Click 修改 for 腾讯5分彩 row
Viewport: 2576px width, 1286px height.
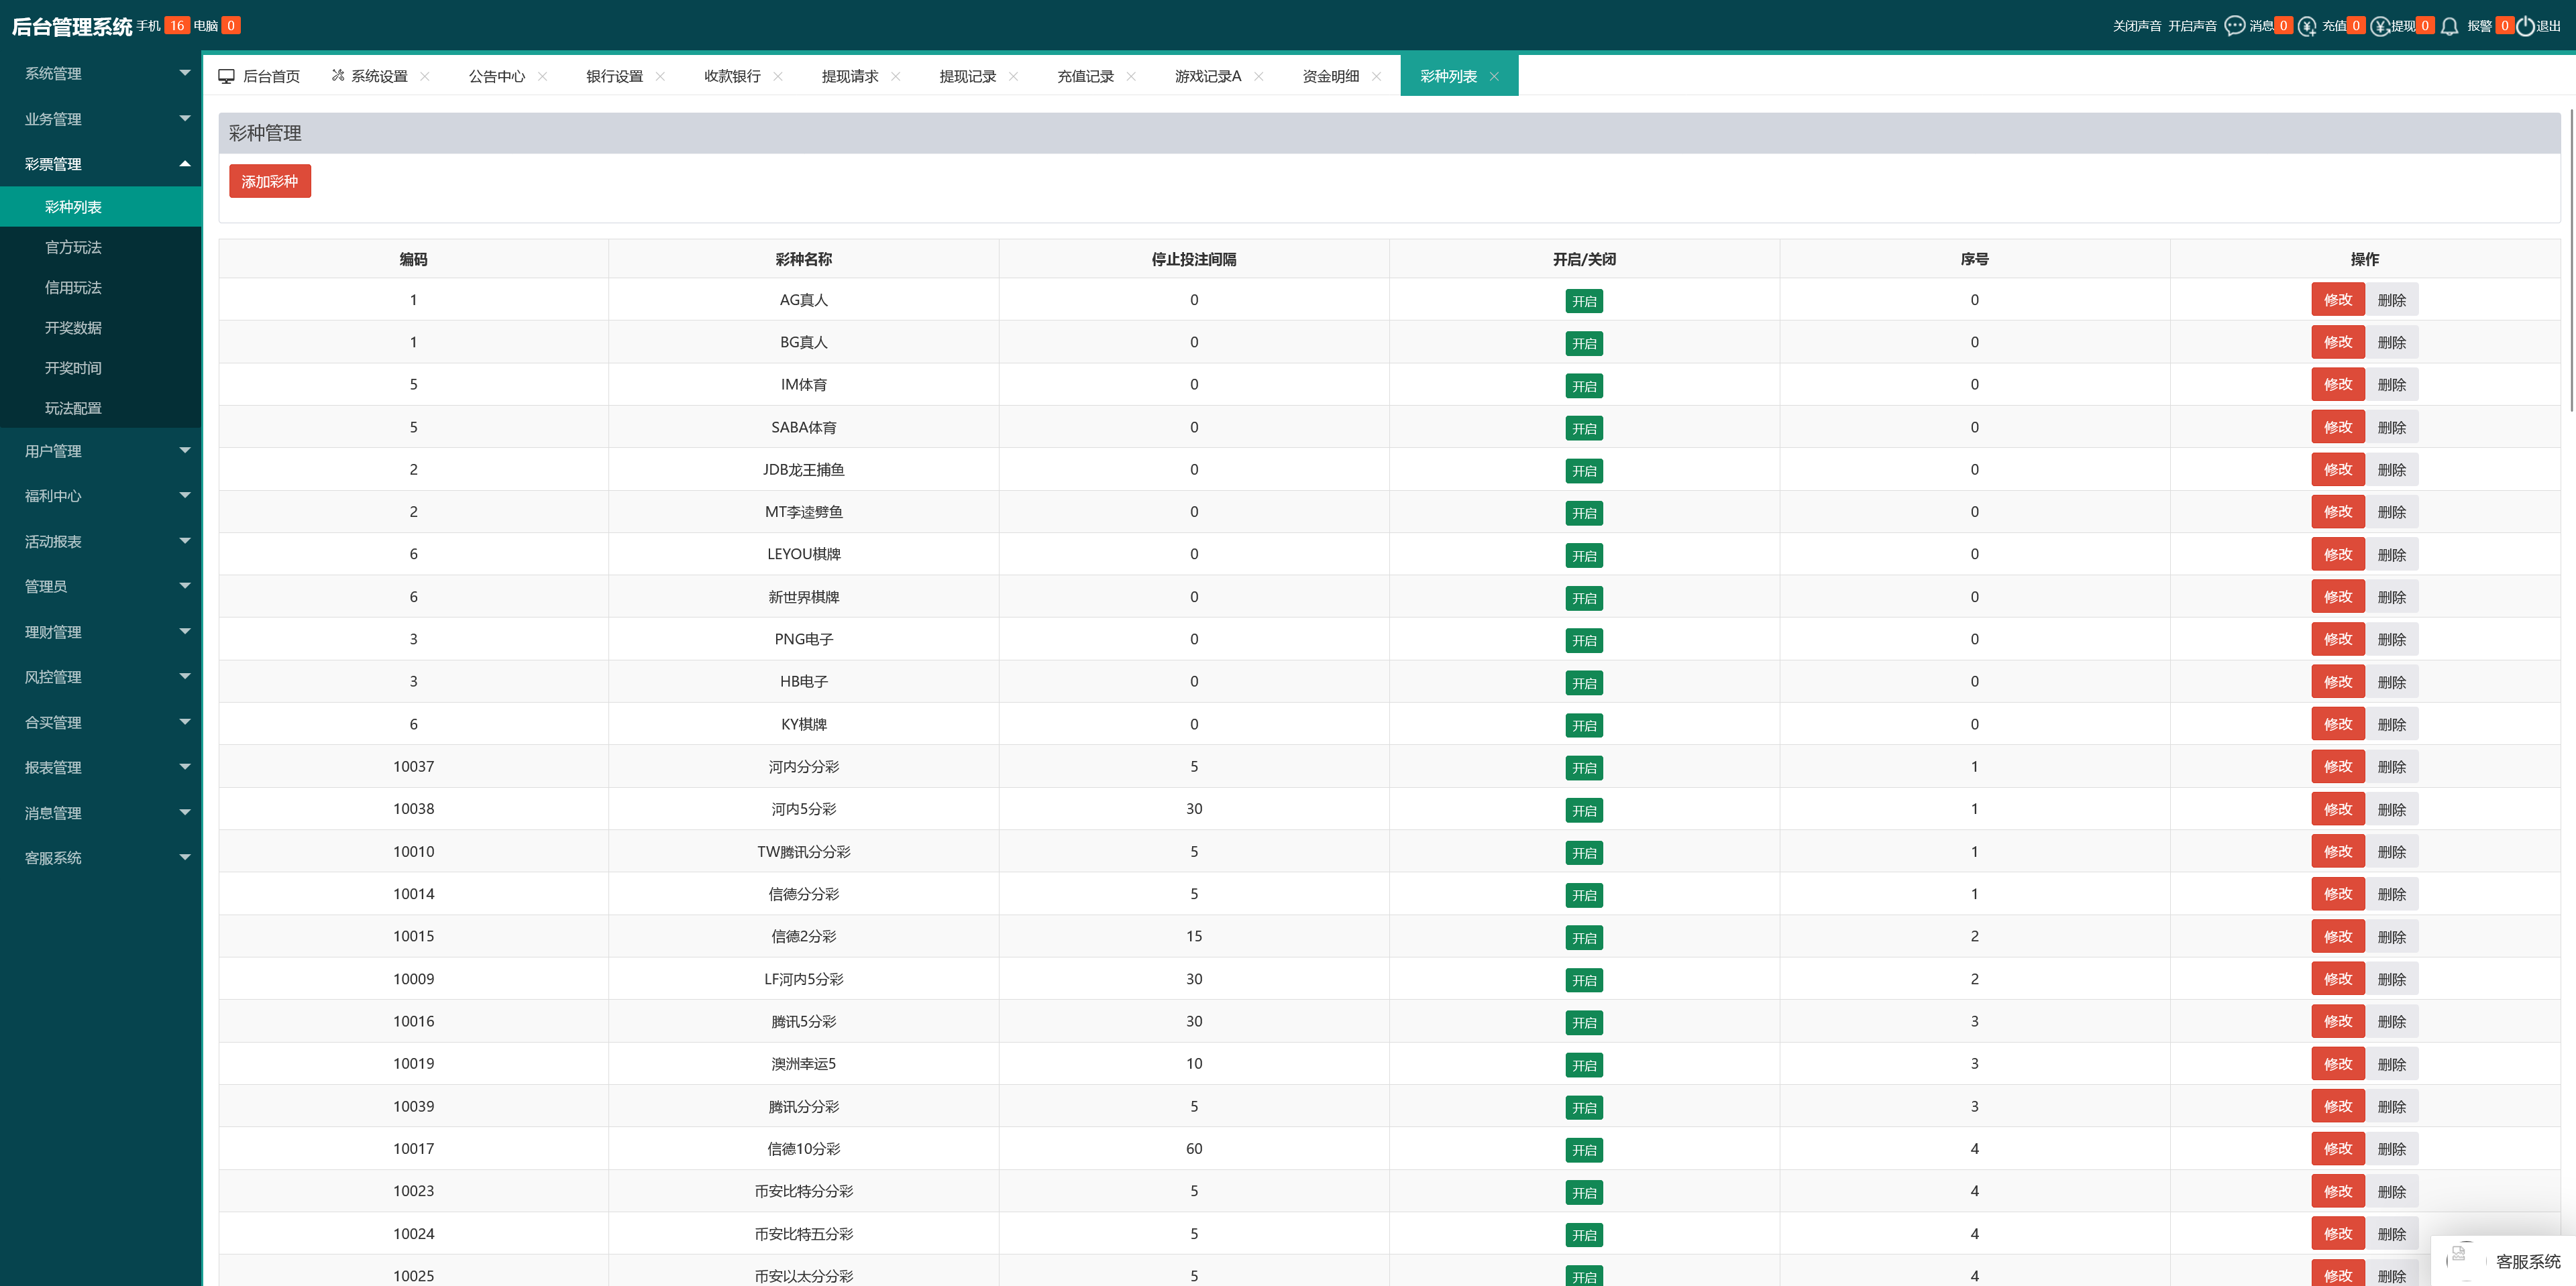pyautogui.click(x=2337, y=1021)
